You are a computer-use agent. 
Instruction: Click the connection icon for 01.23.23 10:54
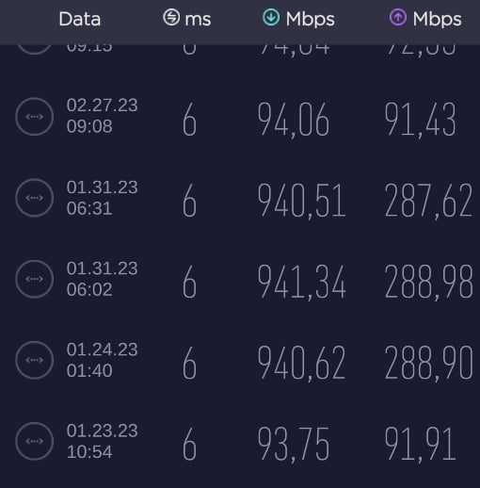tap(35, 441)
